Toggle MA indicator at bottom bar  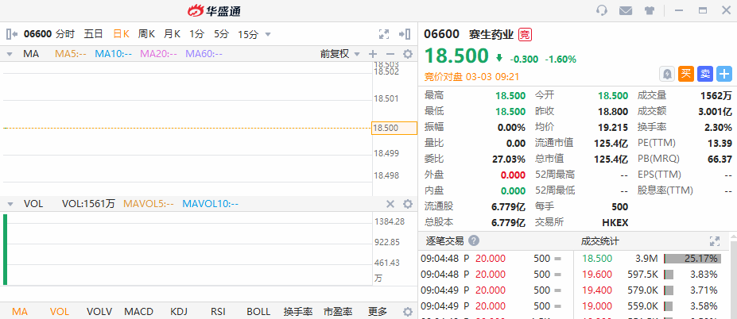click(20, 312)
